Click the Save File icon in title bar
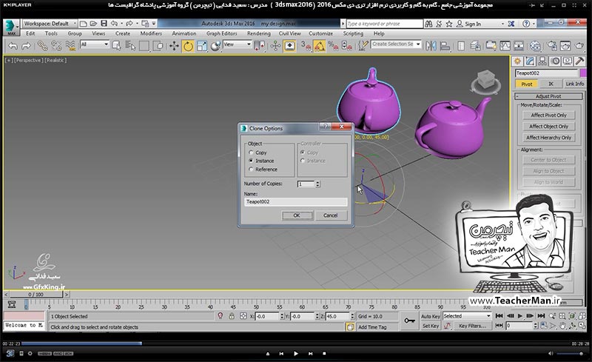Image resolution: width=592 pixels, height=362 pixels. [104, 24]
